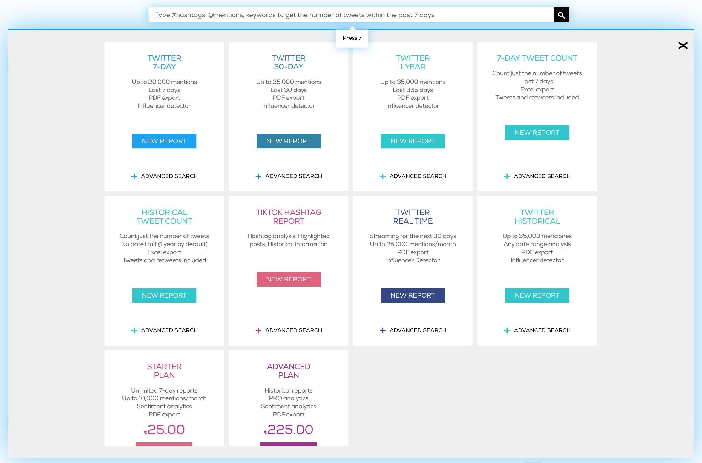Click the €25.00 Starter Plan price
The height and width of the screenshot is (463, 702).
pyautogui.click(x=164, y=430)
